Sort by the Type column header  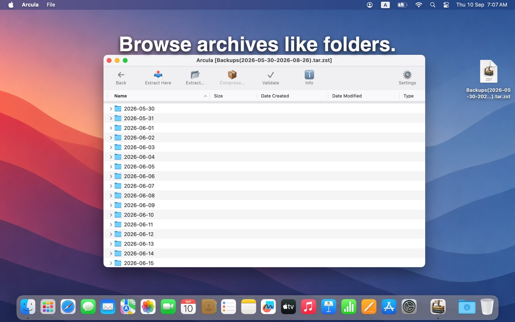[412, 96]
